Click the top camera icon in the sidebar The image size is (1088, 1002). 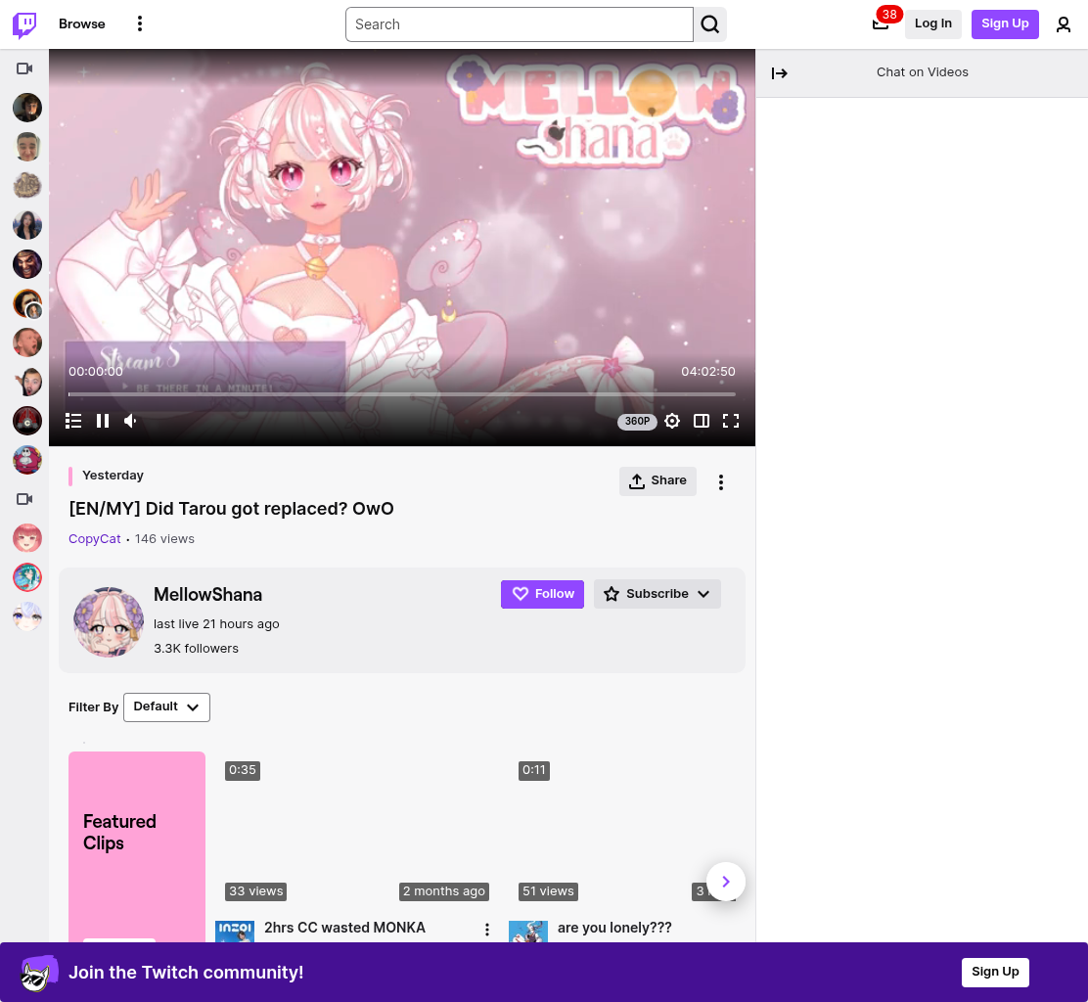pyautogui.click(x=25, y=68)
